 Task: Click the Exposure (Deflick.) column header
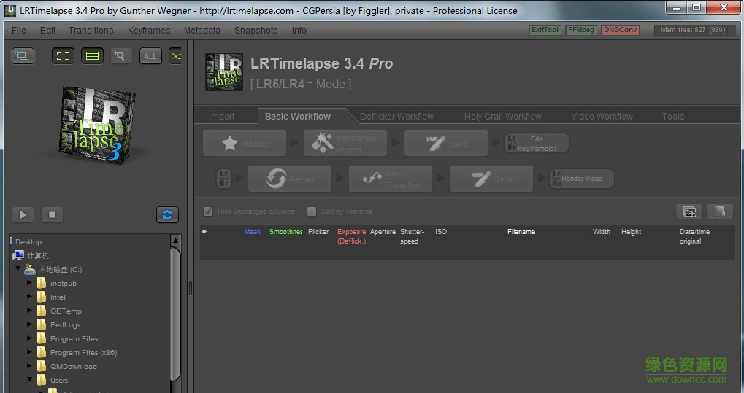pyautogui.click(x=352, y=236)
